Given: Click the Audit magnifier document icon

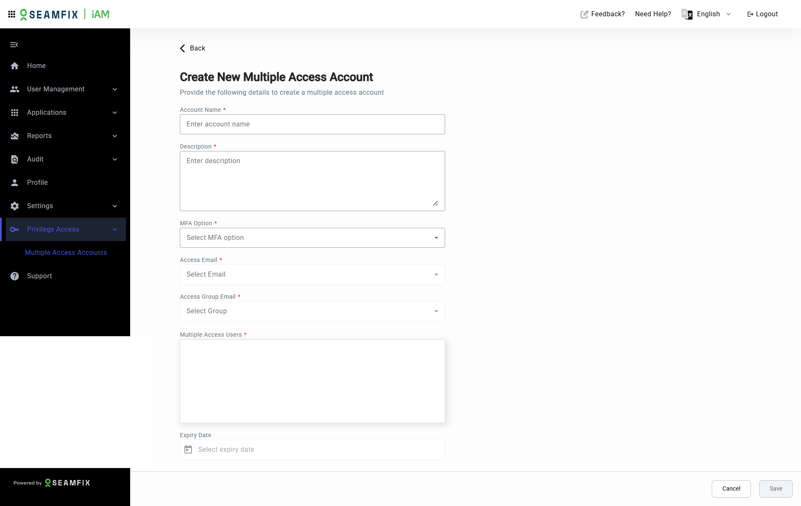Looking at the screenshot, I should coord(15,159).
